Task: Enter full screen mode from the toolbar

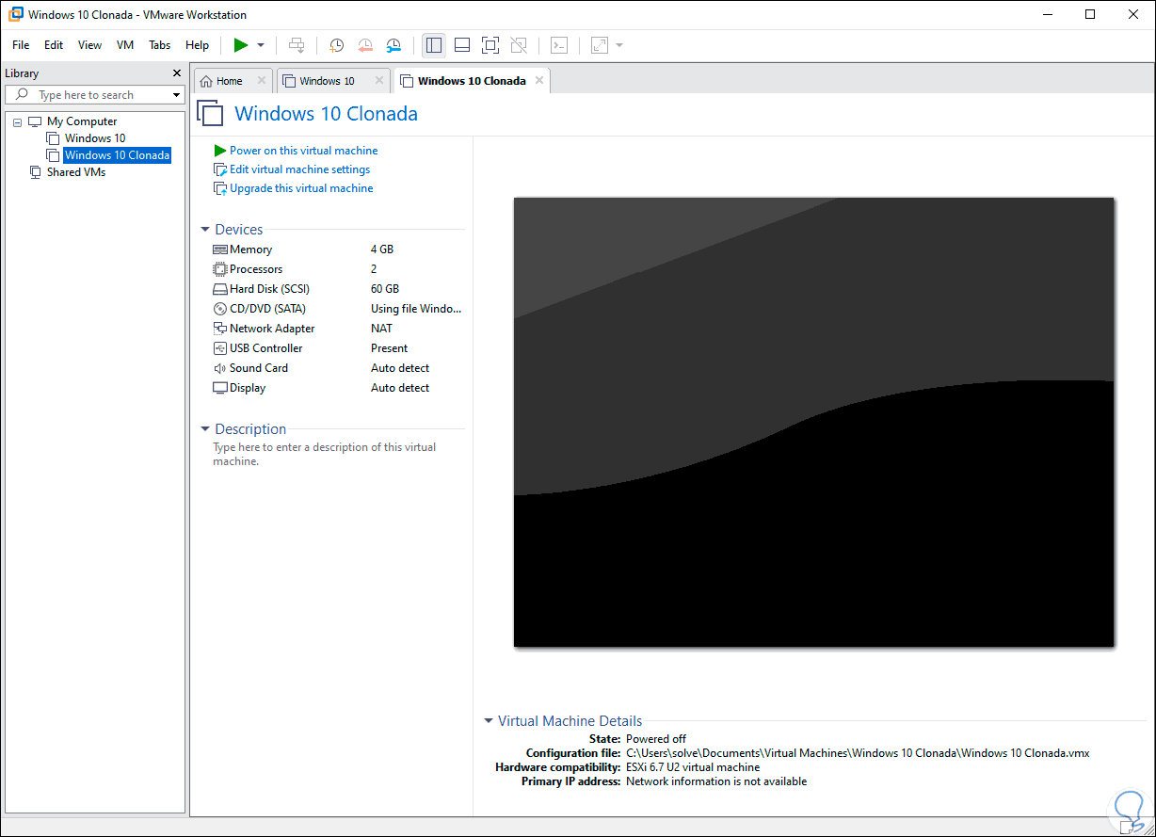Action: tap(490, 45)
